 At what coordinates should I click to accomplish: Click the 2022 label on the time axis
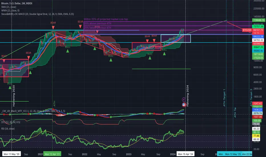[x=84, y=154]
